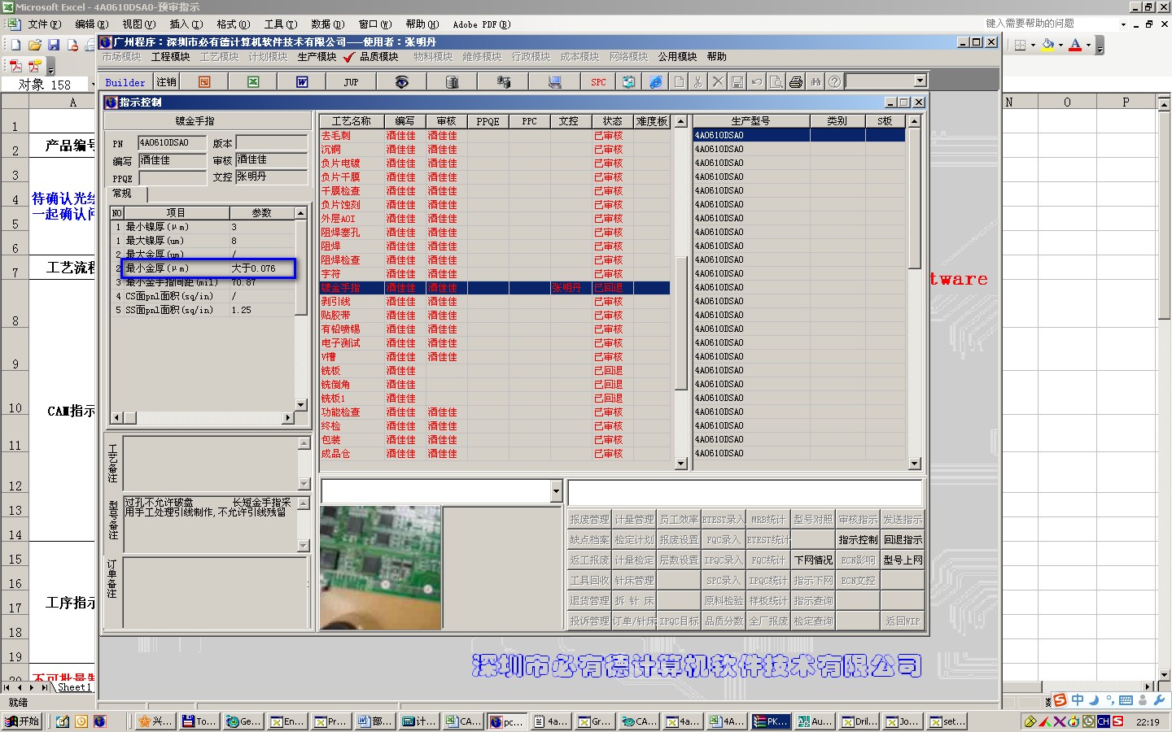1172x732 pixels.
Task: Click Excel's borders toolbar icon
Action: coord(1020,46)
